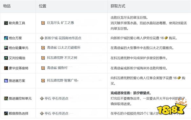Viewport: 191px width, 120px height.
Task: Click the bold text 完成进攻任务：凯宁瞭望点
Action: (x=131, y=93)
